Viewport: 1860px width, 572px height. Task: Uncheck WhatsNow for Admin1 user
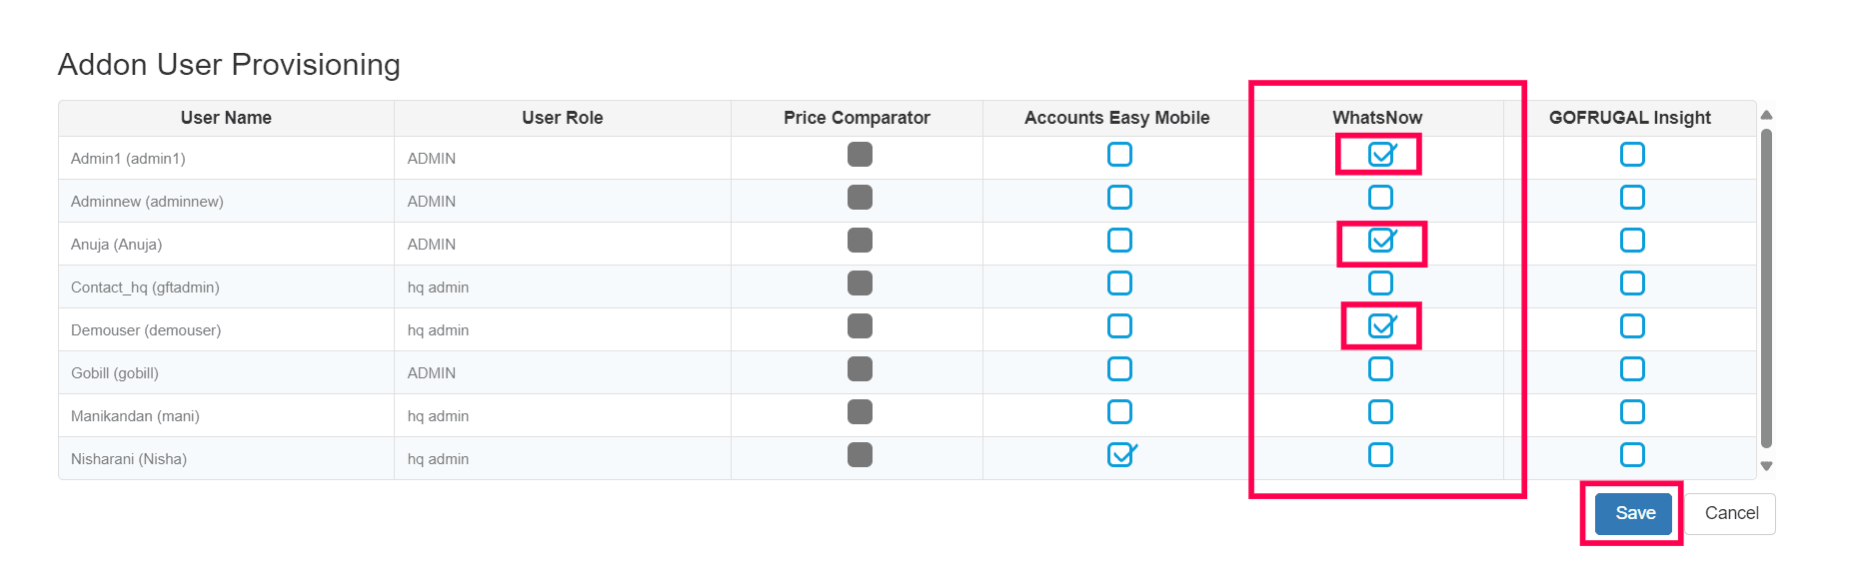tap(1380, 155)
